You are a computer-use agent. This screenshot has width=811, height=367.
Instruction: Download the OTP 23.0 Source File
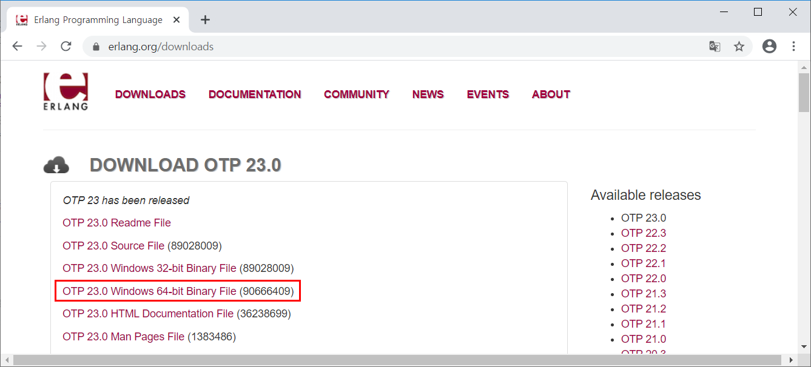113,246
